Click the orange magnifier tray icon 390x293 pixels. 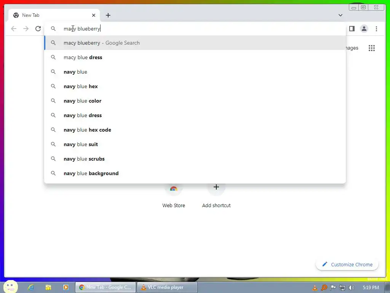pos(324,288)
